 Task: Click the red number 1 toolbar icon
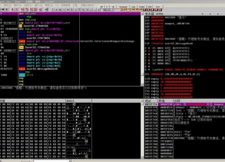pos(145,10)
